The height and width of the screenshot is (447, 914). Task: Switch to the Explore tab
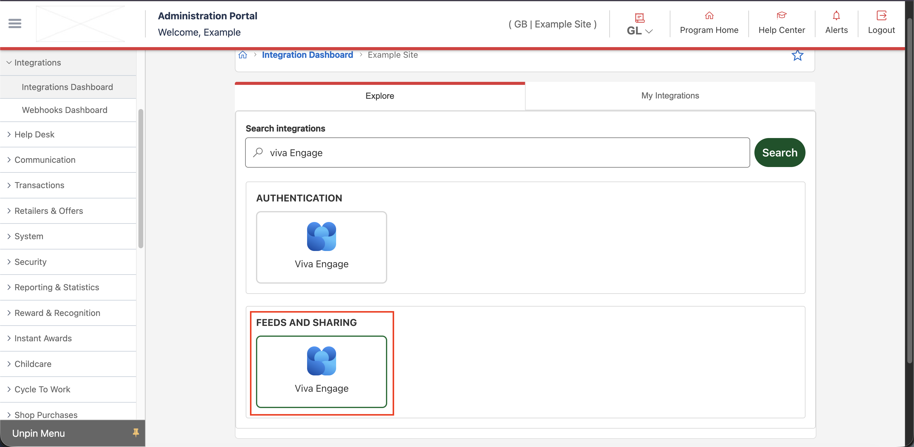pyautogui.click(x=380, y=96)
